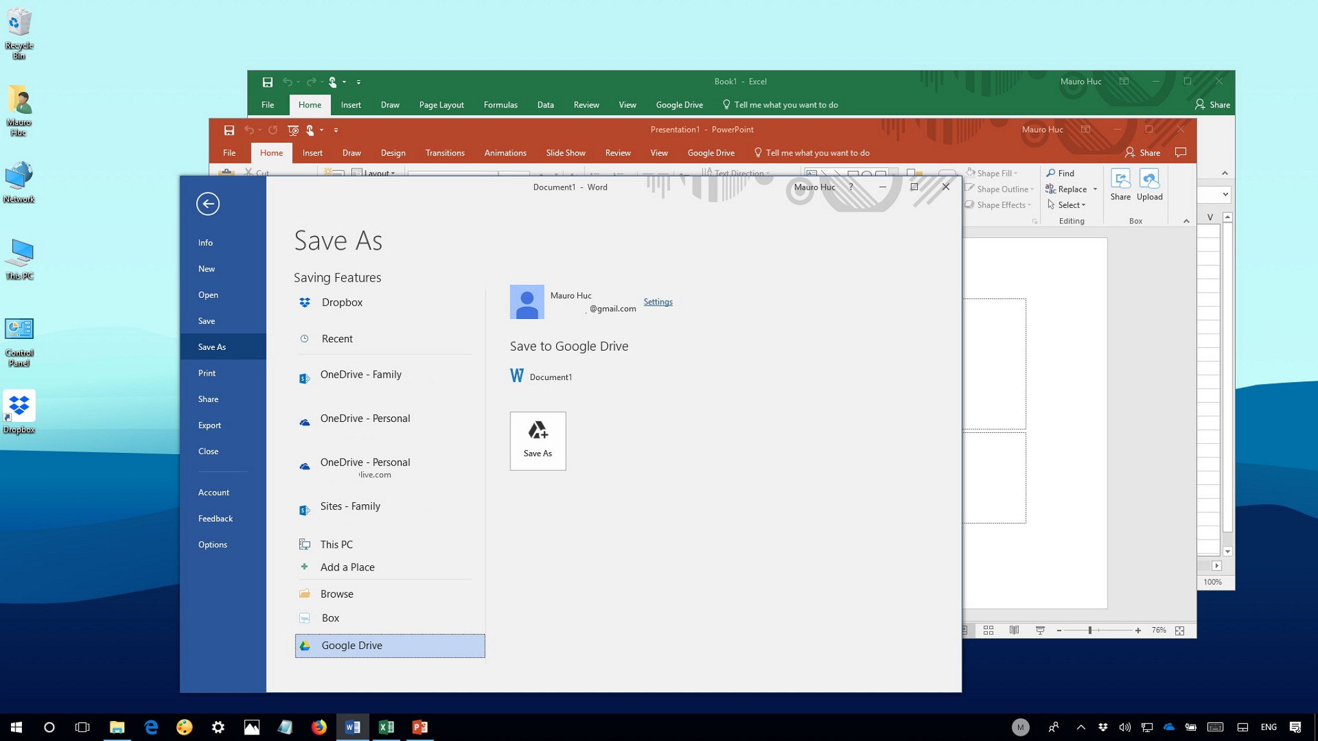Select Box as save location

coord(390,618)
